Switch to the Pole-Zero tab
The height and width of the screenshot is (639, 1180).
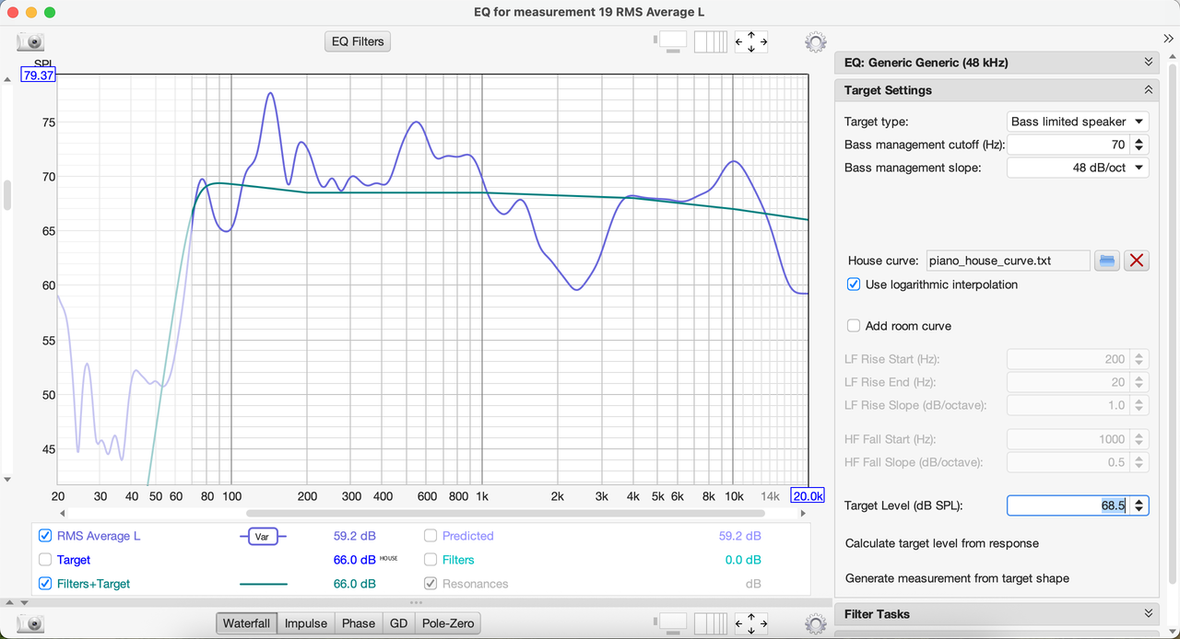tap(448, 623)
